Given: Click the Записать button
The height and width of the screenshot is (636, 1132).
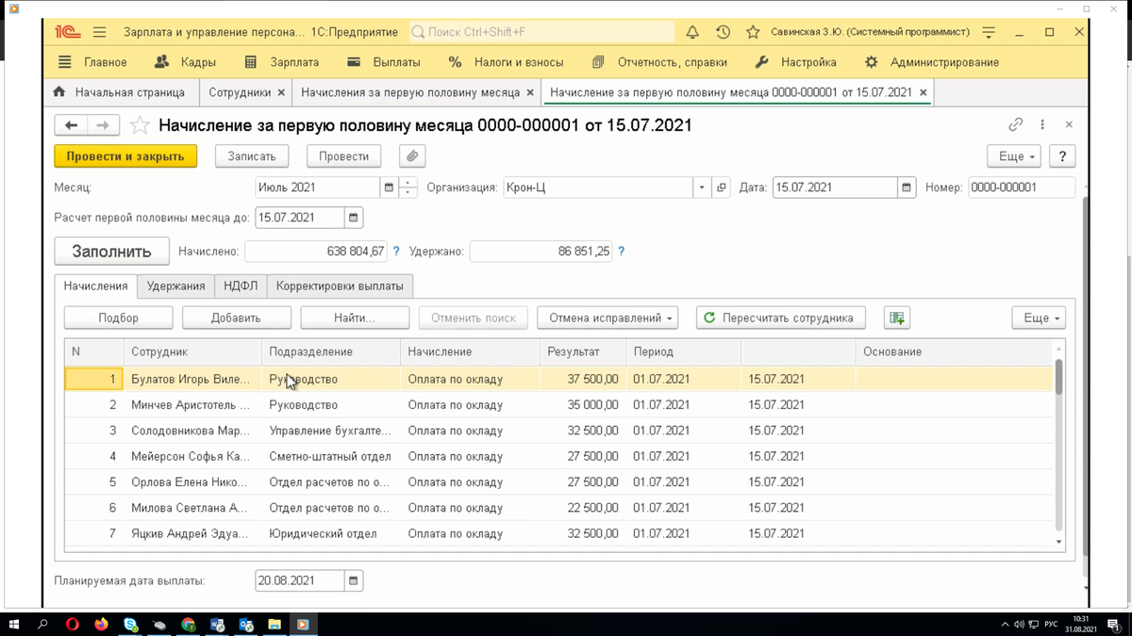Looking at the screenshot, I should (x=252, y=156).
